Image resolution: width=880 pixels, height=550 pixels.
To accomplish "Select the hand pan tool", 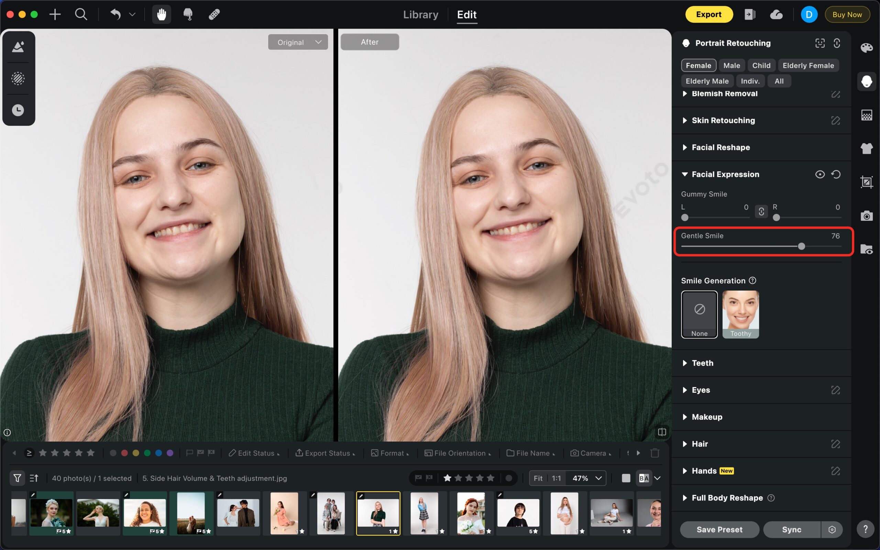I will pos(161,14).
